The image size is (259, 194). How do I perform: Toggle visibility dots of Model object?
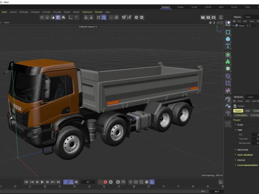coord(250,26)
